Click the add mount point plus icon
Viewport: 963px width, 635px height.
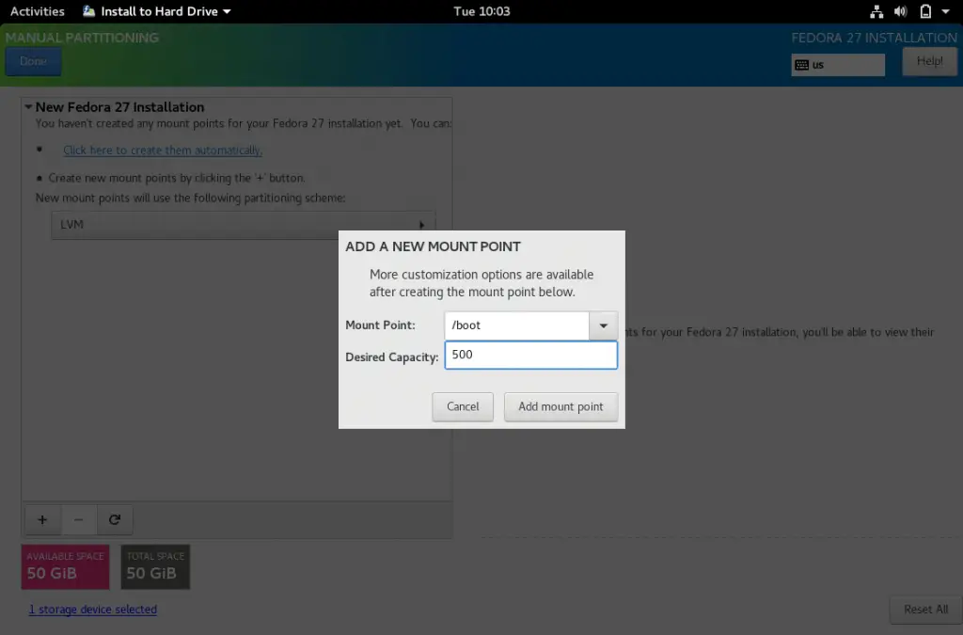tap(42, 519)
